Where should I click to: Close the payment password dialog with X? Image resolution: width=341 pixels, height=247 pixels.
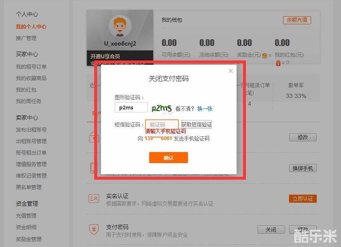(231, 71)
